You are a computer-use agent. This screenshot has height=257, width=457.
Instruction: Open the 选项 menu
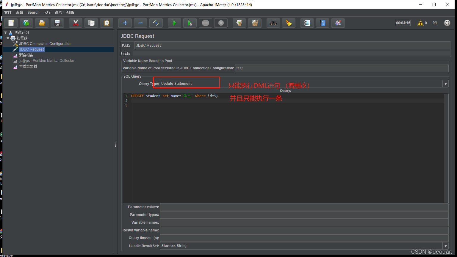click(58, 12)
